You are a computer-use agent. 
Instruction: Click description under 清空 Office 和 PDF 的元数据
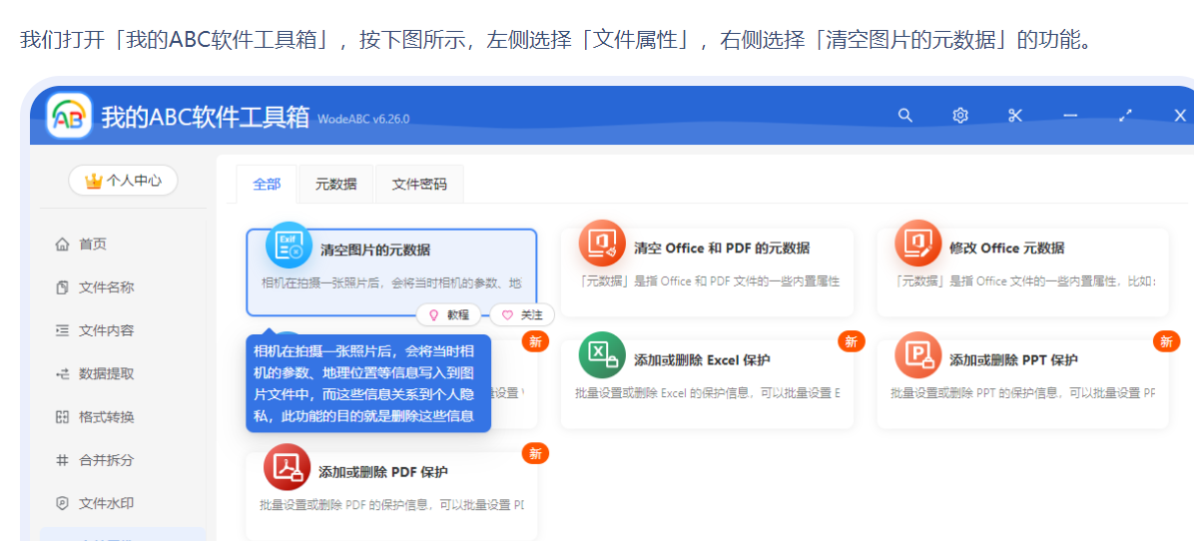[710, 281]
